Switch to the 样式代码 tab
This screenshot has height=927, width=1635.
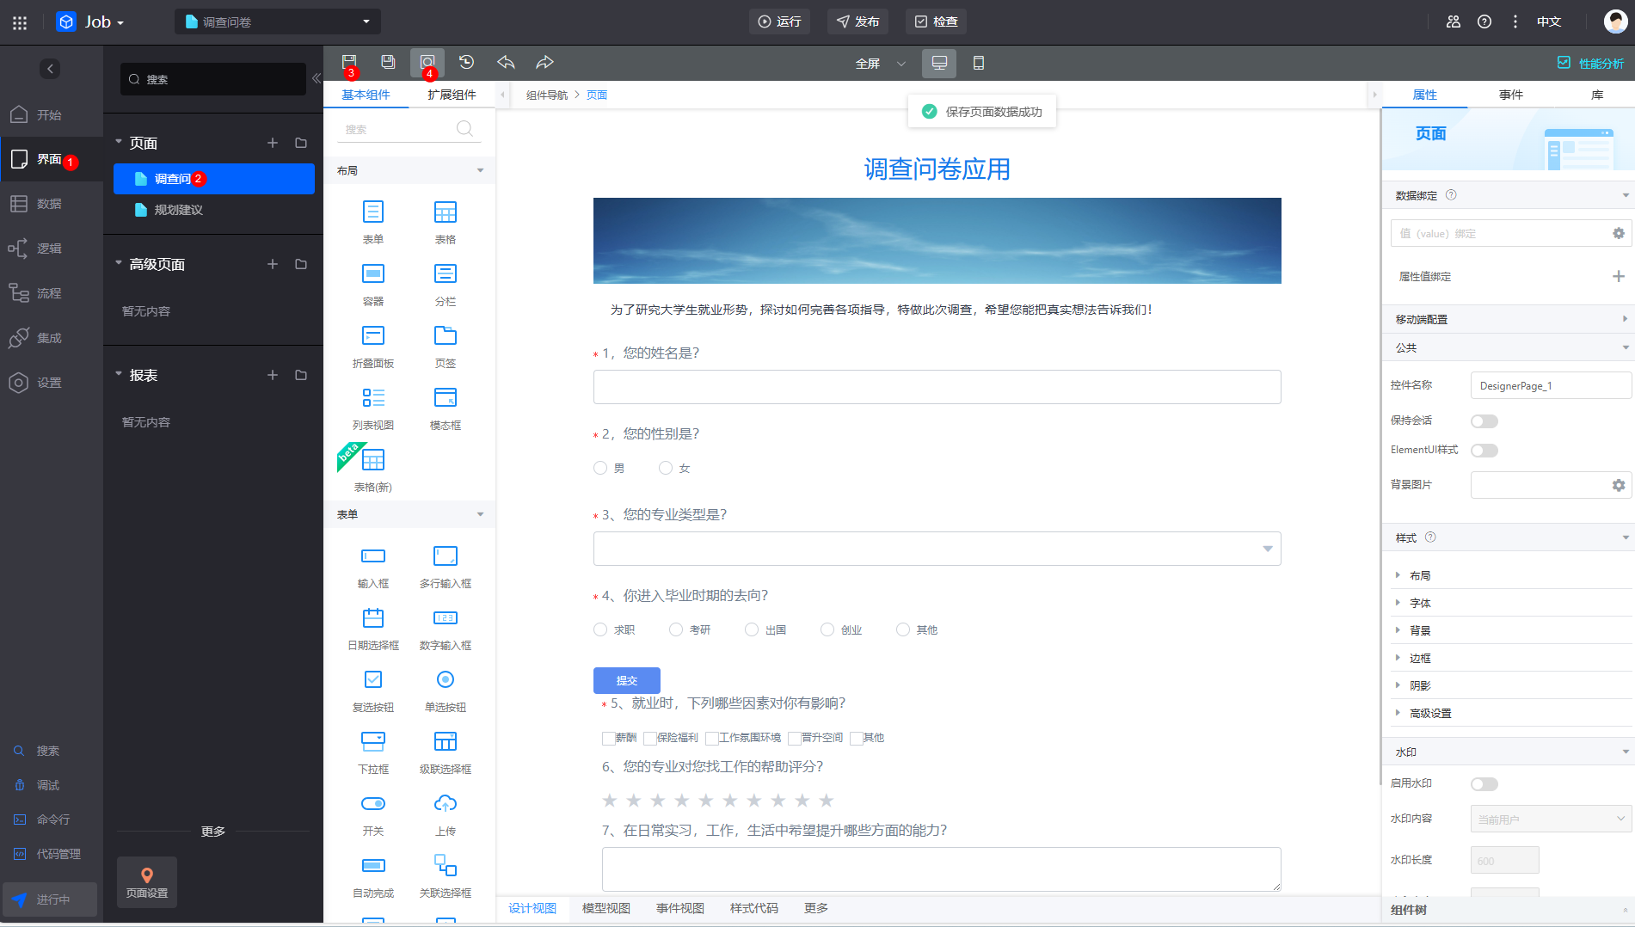(754, 908)
